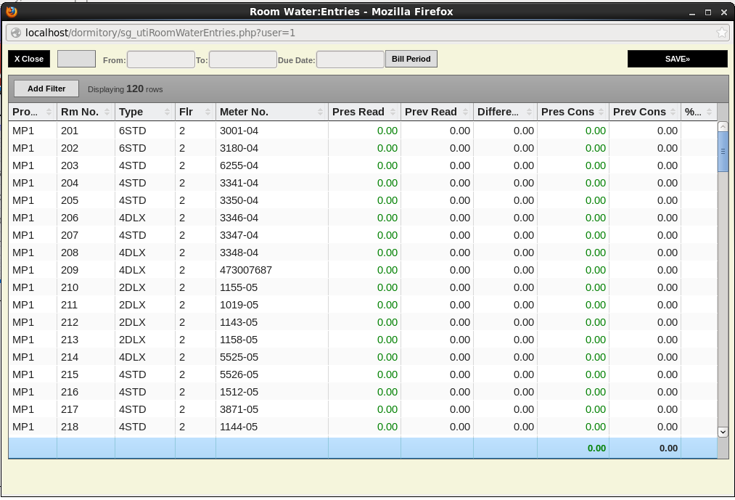Click the Firefox logo in the title bar
This screenshot has width=735, height=500.
click(x=10, y=11)
